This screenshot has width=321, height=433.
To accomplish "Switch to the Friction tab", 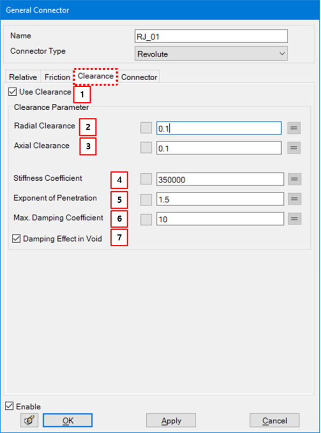I will [57, 77].
